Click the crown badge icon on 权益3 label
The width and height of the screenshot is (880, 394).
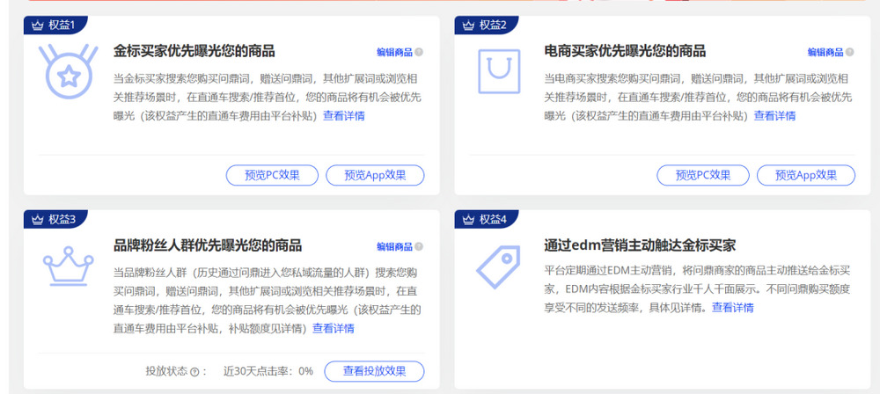pos(38,220)
